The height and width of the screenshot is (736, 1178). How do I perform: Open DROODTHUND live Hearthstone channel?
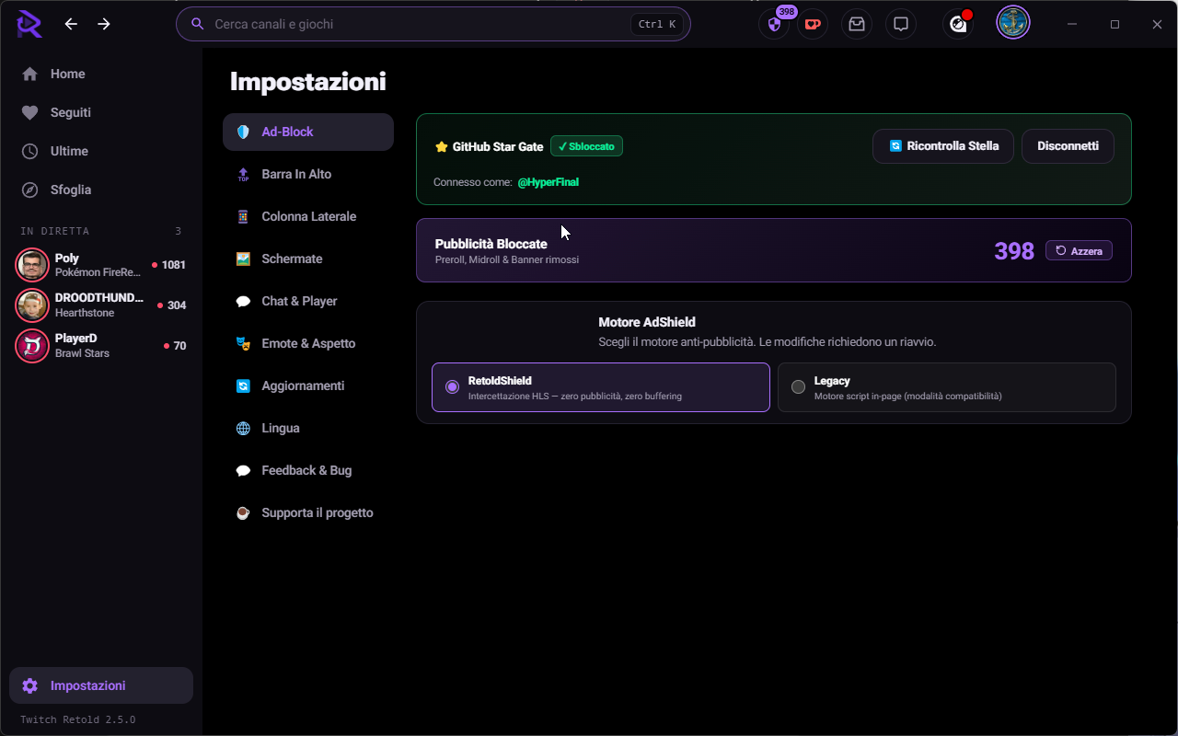101,305
